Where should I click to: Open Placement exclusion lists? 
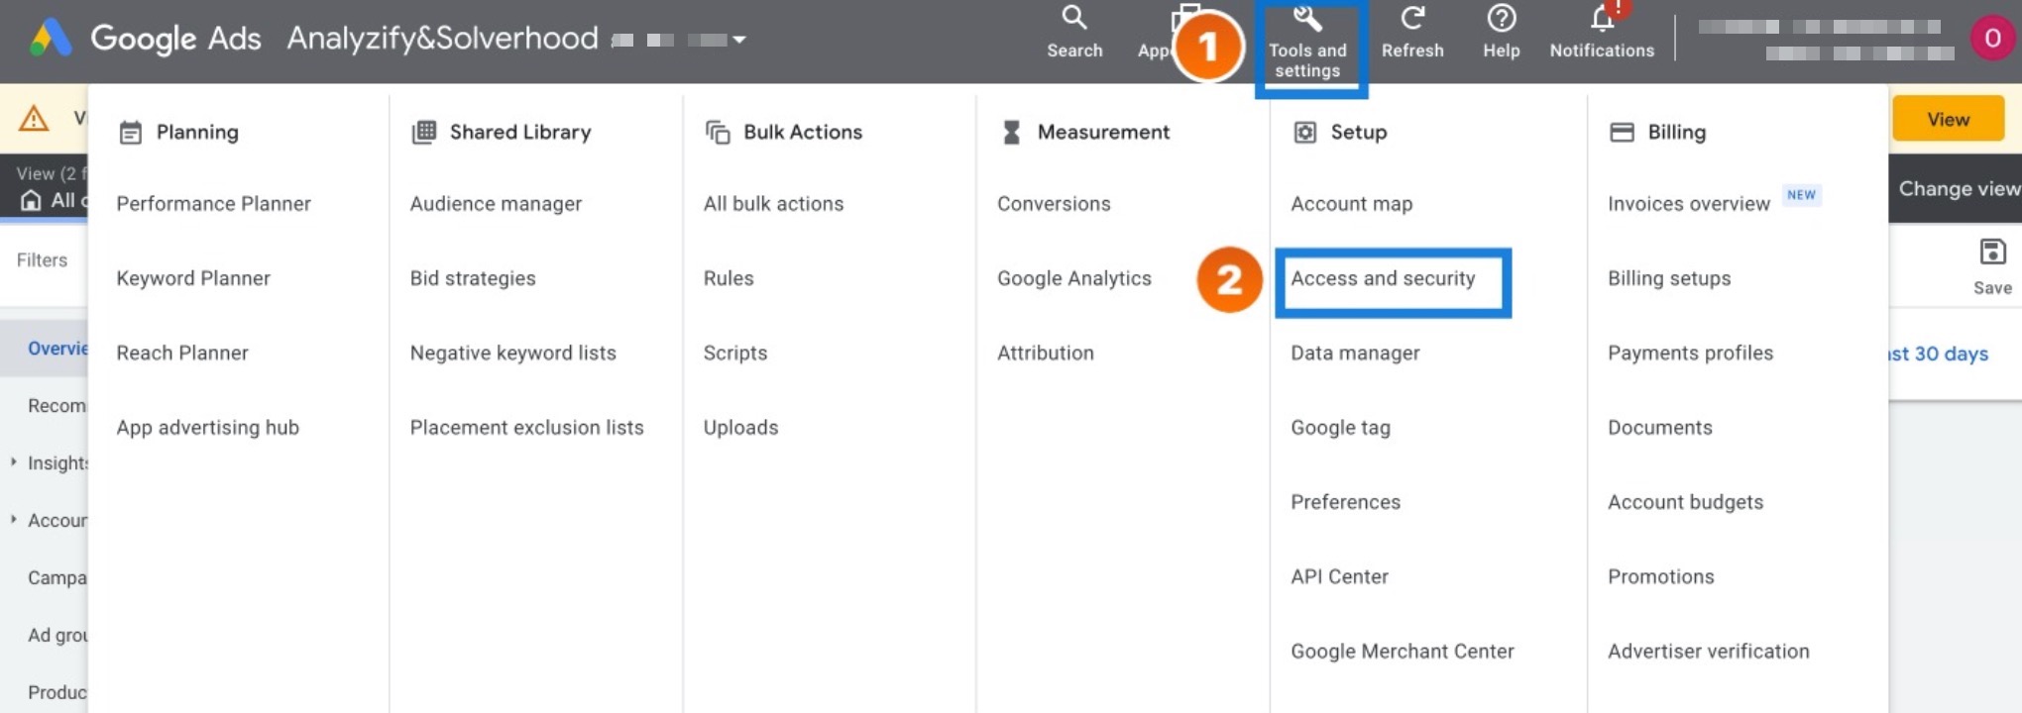click(526, 428)
